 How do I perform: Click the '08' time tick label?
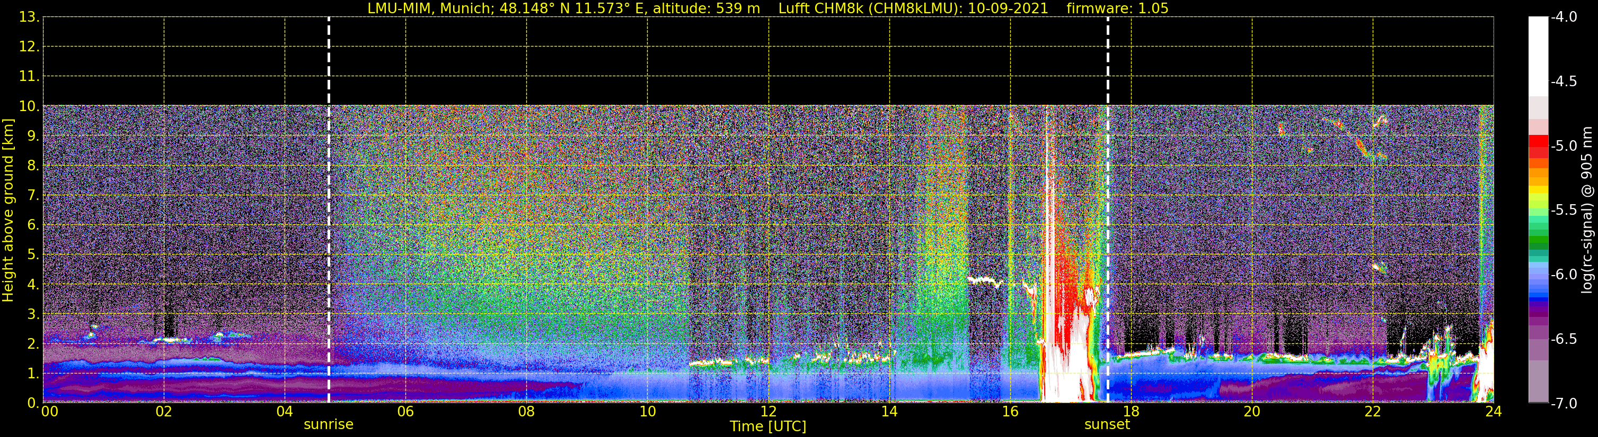point(527,412)
